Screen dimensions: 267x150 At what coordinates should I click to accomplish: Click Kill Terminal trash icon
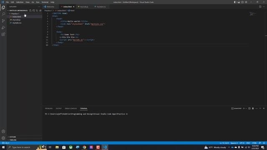coord(253,108)
